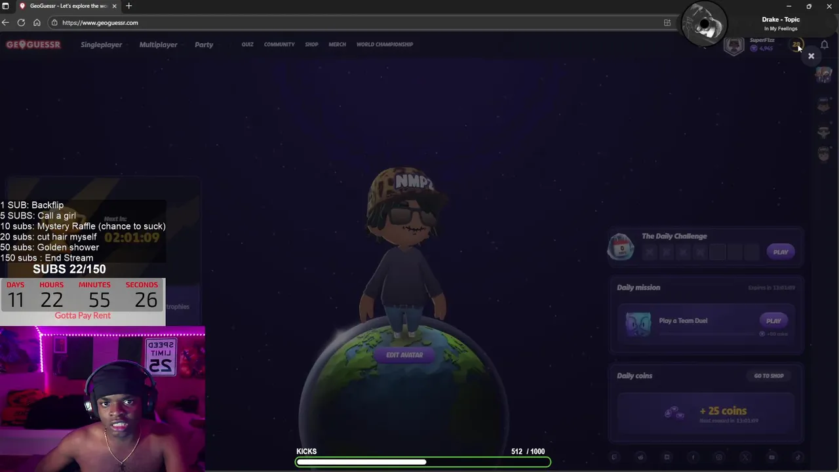Open the World Championship link
Viewport: 839px width, 472px height.
pyautogui.click(x=385, y=45)
